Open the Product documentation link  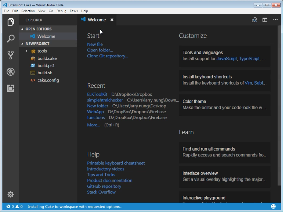pos(110,181)
